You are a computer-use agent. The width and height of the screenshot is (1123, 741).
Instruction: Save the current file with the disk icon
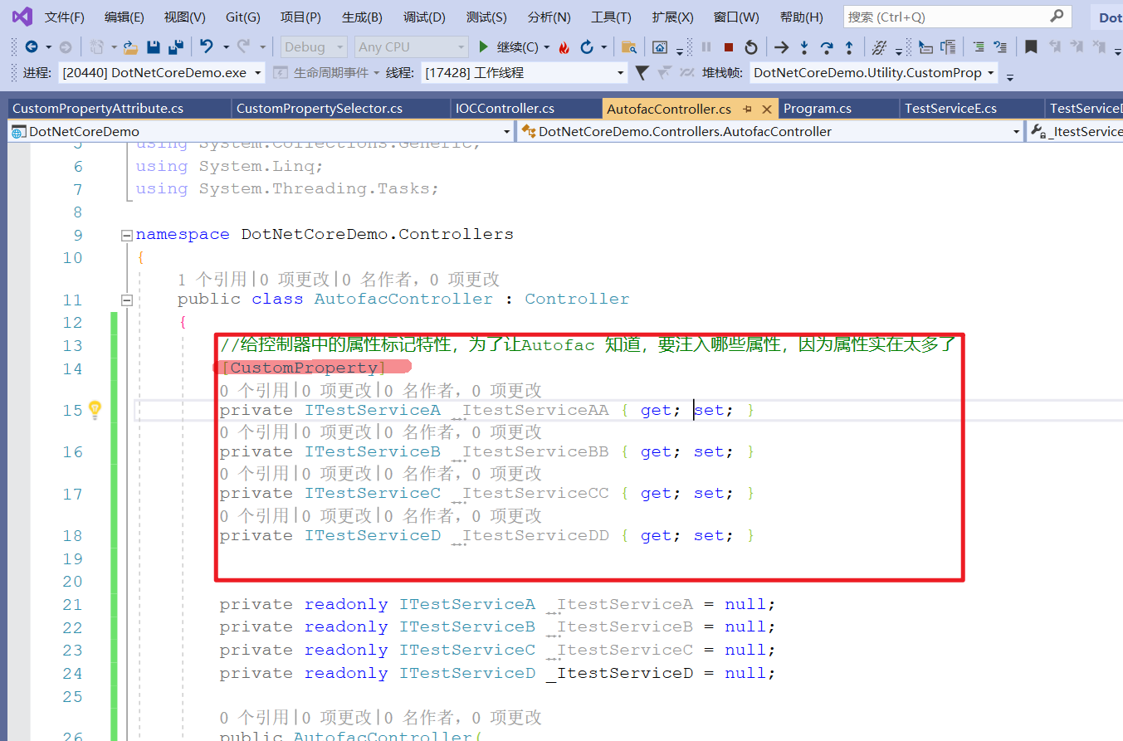point(153,47)
